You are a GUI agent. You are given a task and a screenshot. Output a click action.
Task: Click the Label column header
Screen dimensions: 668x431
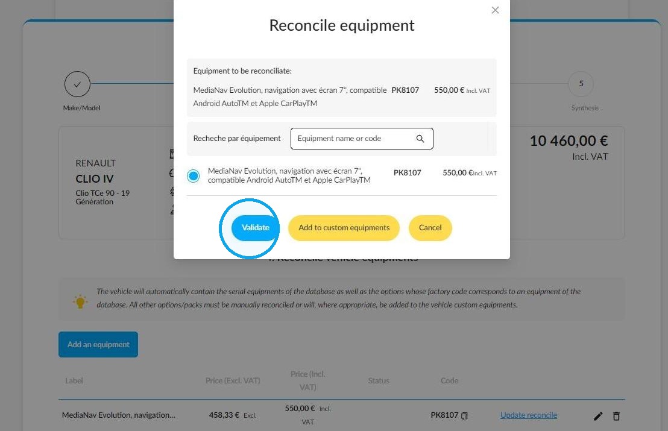[74, 381]
